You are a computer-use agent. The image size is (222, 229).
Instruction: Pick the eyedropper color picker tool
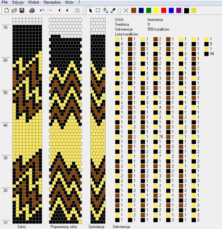tap(113, 11)
